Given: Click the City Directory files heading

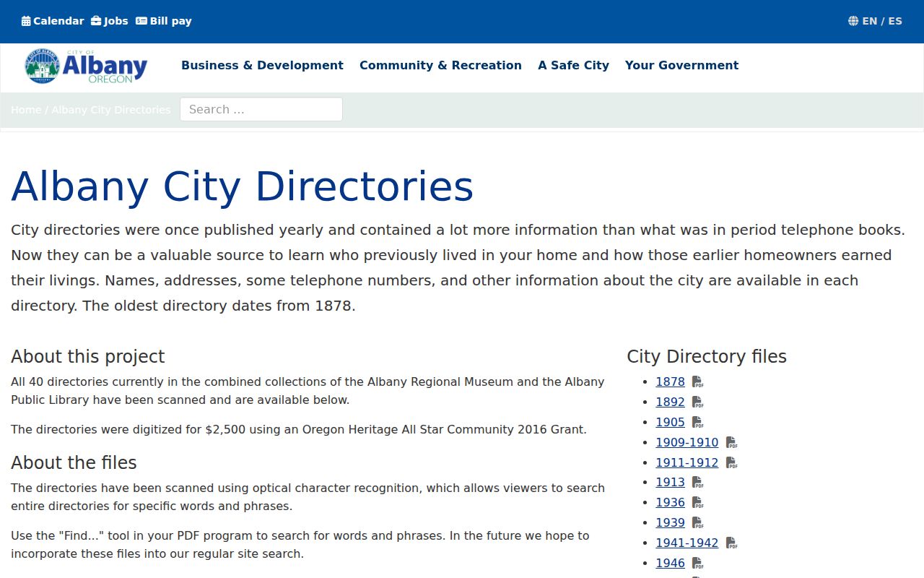Looking at the screenshot, I should click(707, 356).
